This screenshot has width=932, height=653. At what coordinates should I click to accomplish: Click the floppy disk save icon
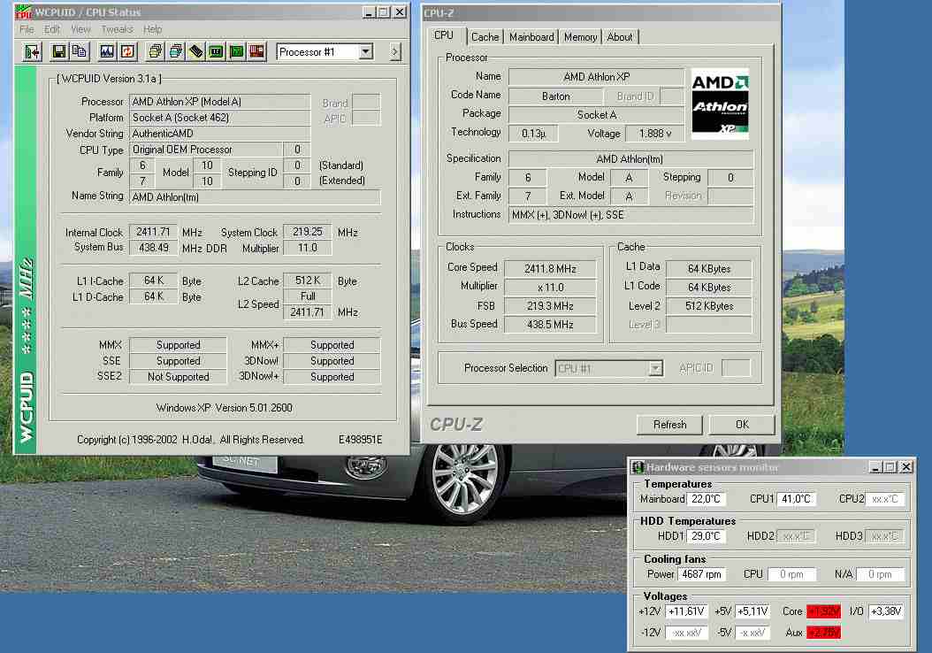tap(59, 51)
